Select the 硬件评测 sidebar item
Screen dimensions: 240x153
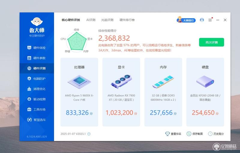click(x=36, y=68)
